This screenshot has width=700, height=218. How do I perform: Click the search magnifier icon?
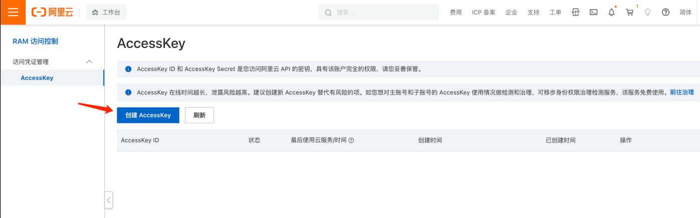(x=328, y=13)
